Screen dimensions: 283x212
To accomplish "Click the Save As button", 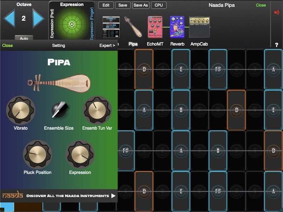I will click(141, 5).
